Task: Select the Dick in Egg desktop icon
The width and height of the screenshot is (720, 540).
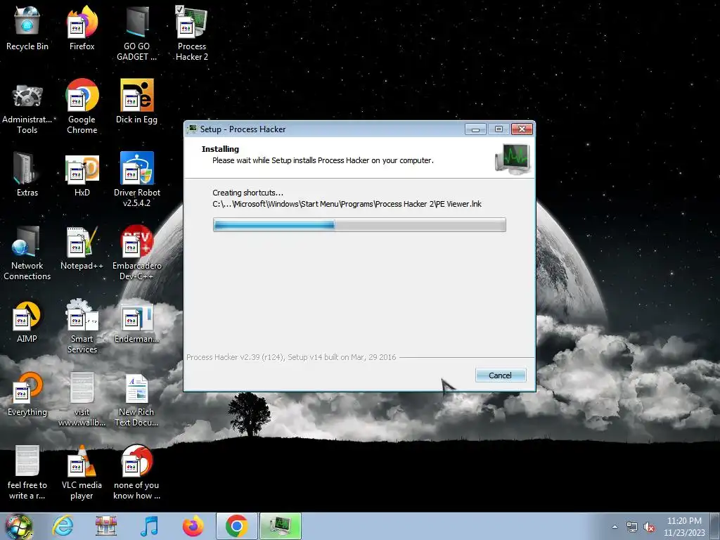Action: point(136,102)
